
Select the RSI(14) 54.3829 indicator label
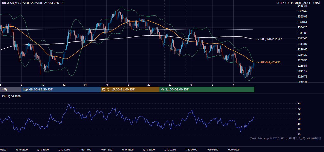click(x=11, y=96)
